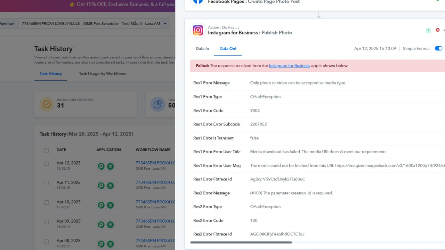Click the Pabbly icon in Apr 12 row

[x=101, y=167]
